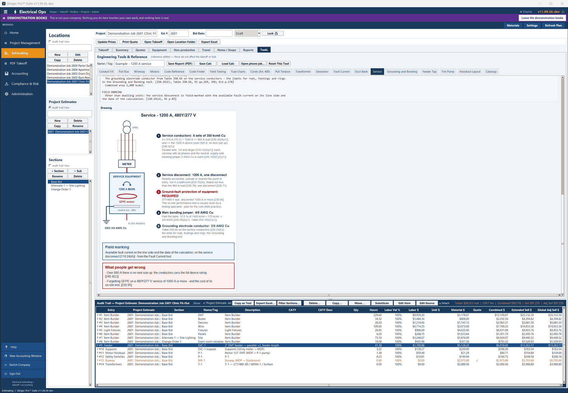This screenshot has width=568, height=393.
Task: Click the Compliance & Risk warning icon
Action: pyautogui.click(x=6, y=84)
